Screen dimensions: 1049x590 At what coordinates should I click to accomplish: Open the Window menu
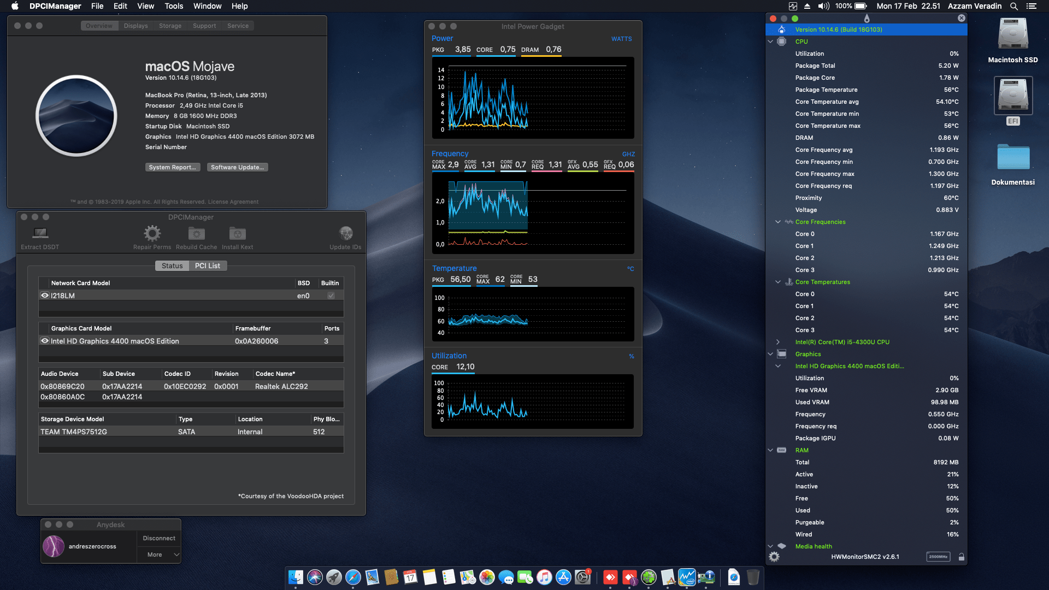207,6
